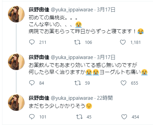Reply to the tweet with 84 replies
Viewport: 153px width, 125px height.
pyautogui.click(x=32, y=83)
